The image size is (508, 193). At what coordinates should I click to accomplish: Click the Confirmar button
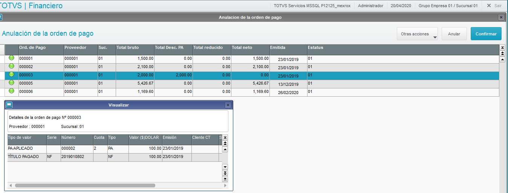pyautogui.click(x=486, y=34)
